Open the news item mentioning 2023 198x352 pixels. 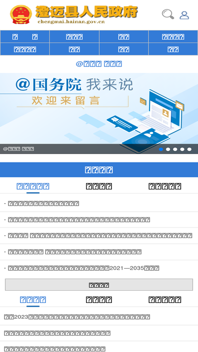[77, 317]
